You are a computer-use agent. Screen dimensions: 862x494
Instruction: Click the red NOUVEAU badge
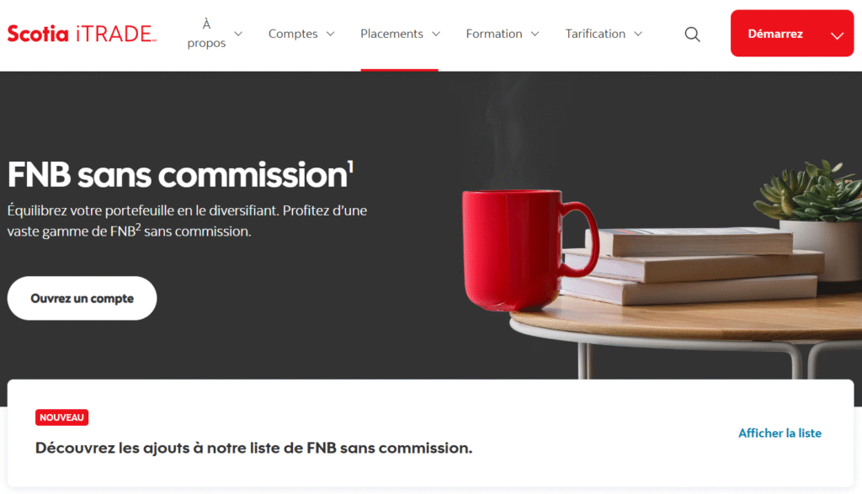[61, 417]
